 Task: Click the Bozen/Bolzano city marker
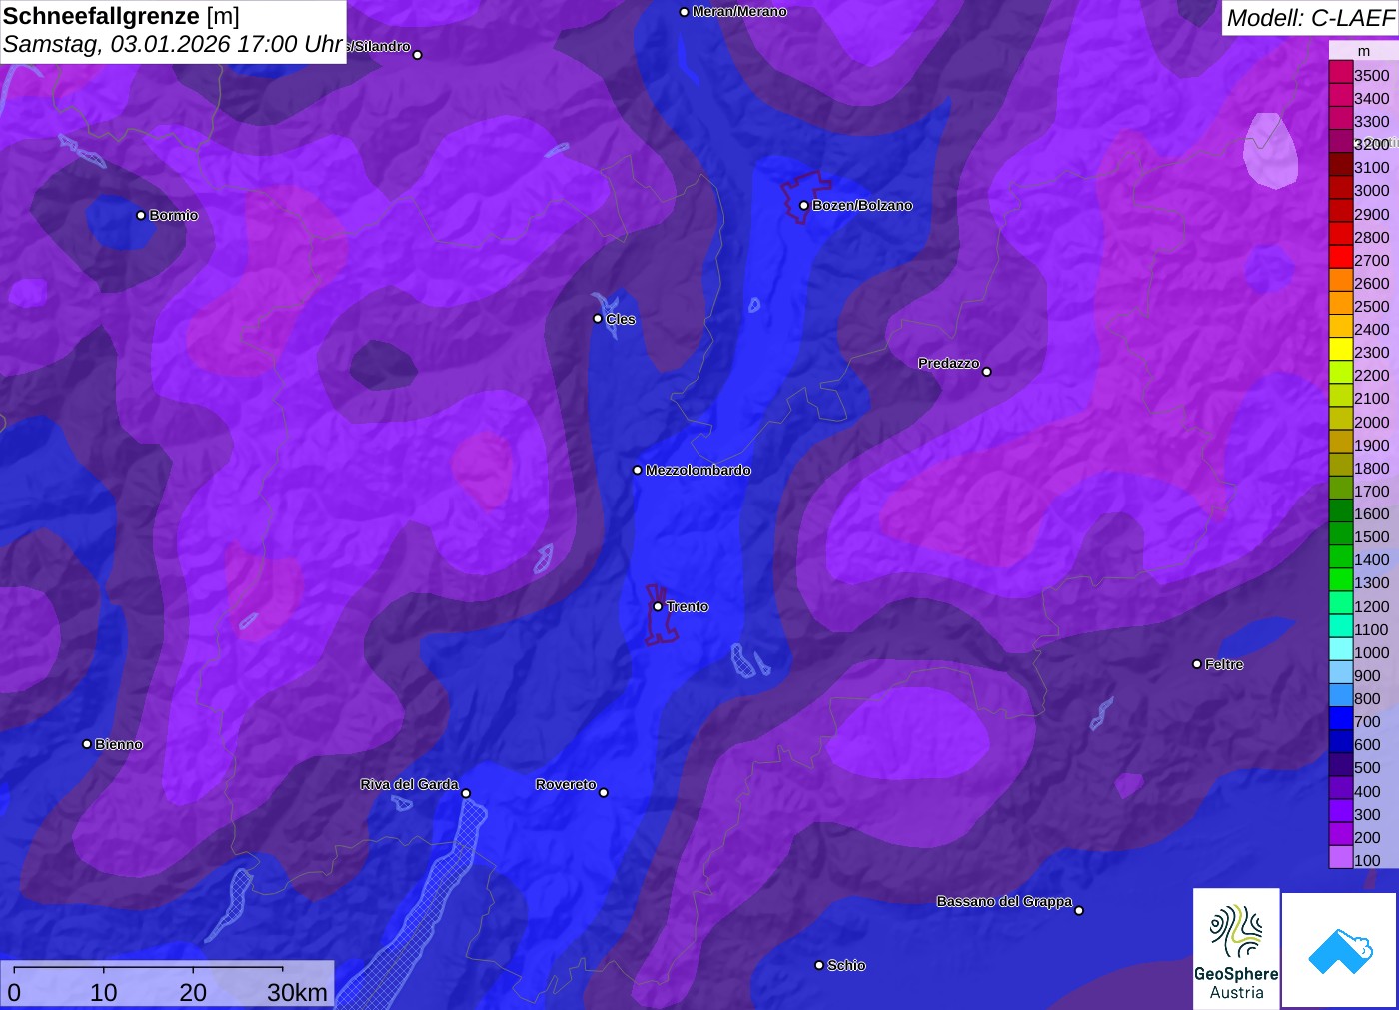803,206
